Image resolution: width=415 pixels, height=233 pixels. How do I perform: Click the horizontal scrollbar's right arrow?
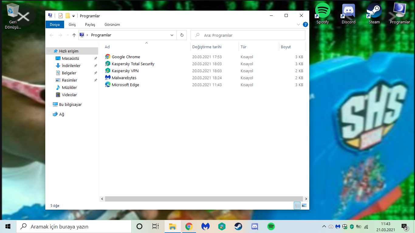(306, 199)
